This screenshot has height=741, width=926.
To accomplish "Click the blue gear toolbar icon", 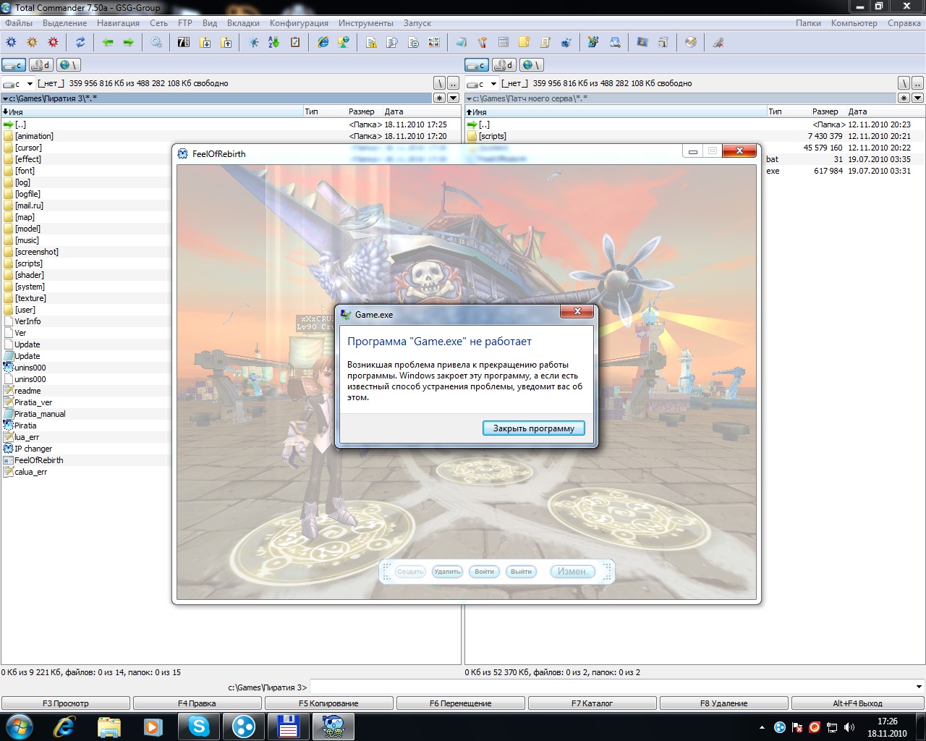I will coord(11,43).
